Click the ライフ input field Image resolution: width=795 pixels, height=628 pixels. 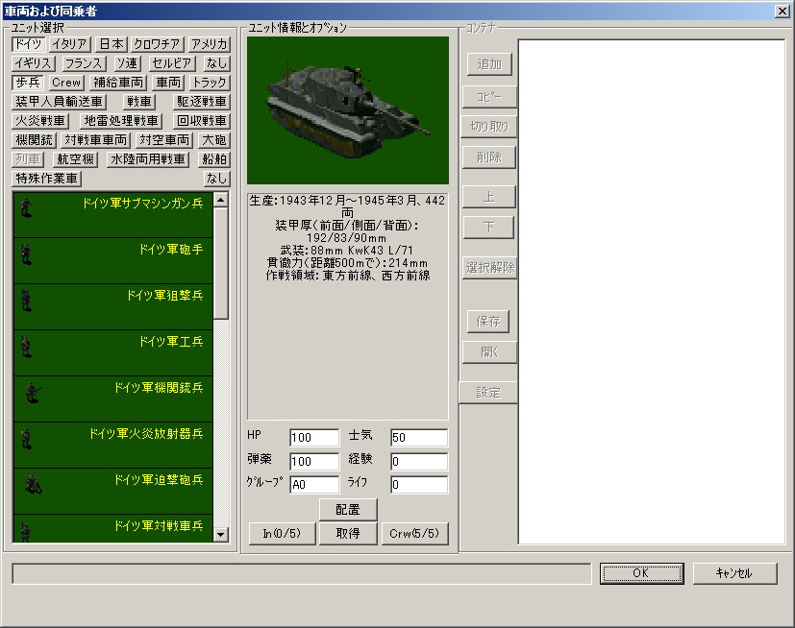click(419, 485)
